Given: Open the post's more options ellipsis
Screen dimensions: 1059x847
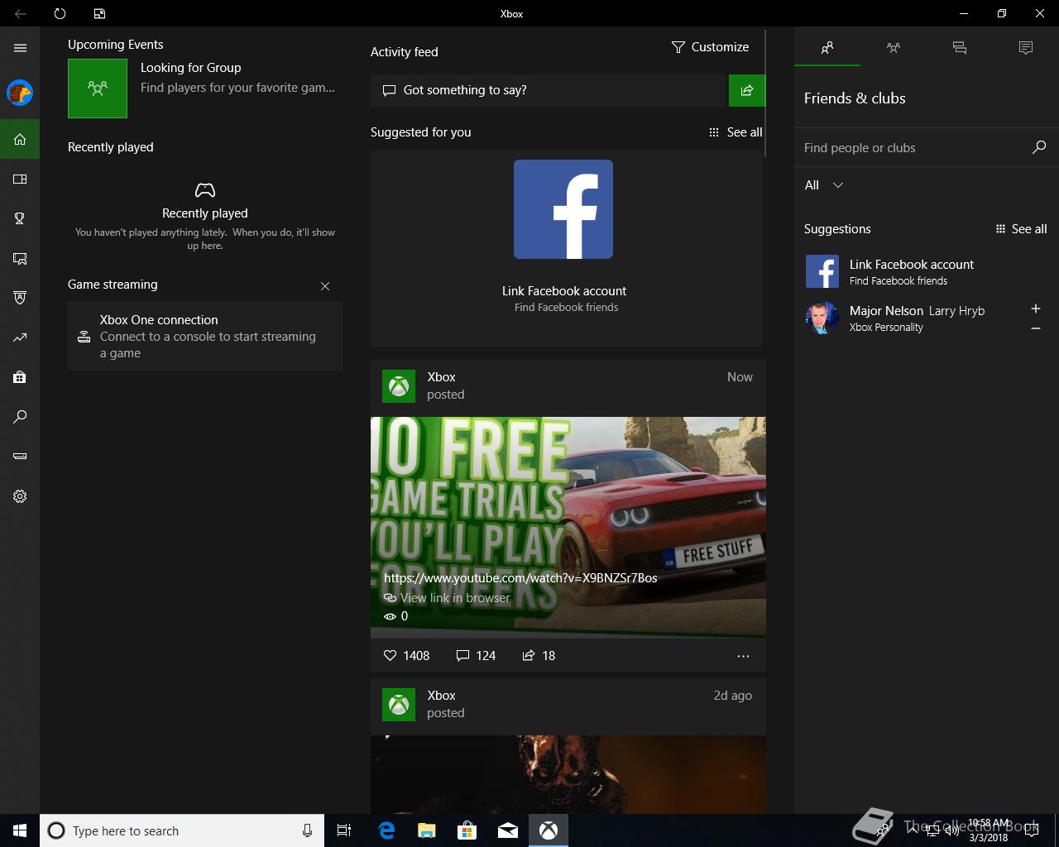Looking at the screenshot, I should pyautogui.click(x=743, y=656).
